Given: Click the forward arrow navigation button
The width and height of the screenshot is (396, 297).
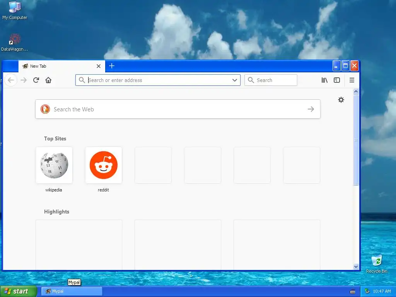Looking at the screenshot, I should pos(24,80).
